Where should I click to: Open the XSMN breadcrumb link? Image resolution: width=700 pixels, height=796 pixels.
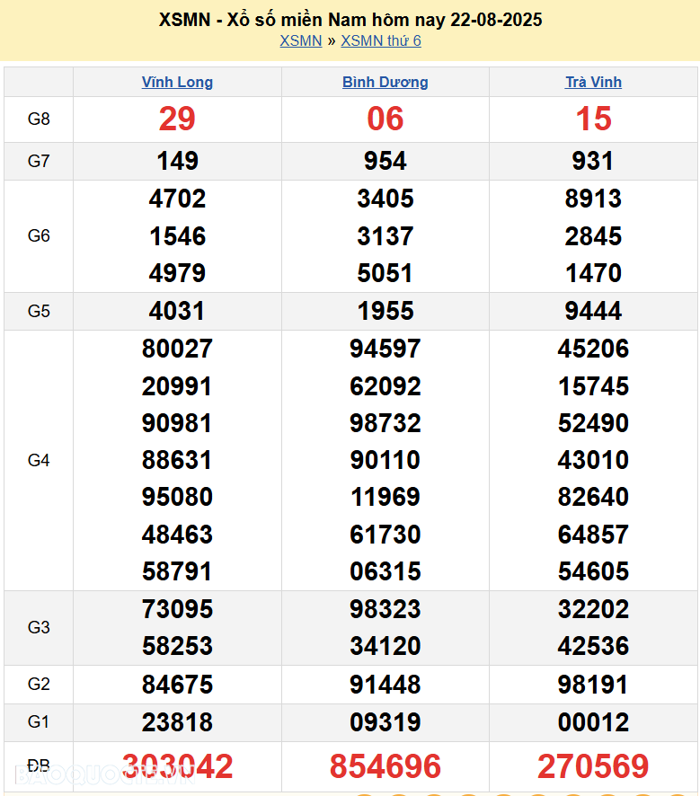pos(300,41)
